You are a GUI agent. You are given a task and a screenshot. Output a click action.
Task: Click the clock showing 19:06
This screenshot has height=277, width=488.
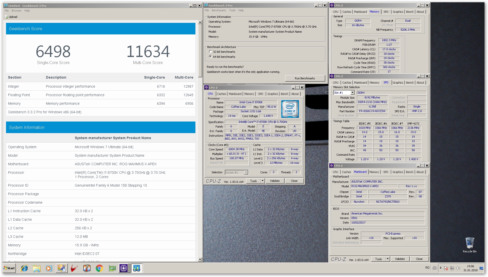click(470, 266)
